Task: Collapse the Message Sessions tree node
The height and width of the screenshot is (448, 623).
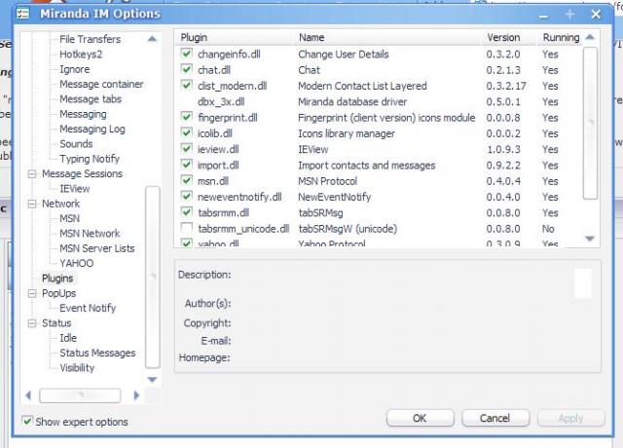Action: pyautogui.click(x=32, y=174)
